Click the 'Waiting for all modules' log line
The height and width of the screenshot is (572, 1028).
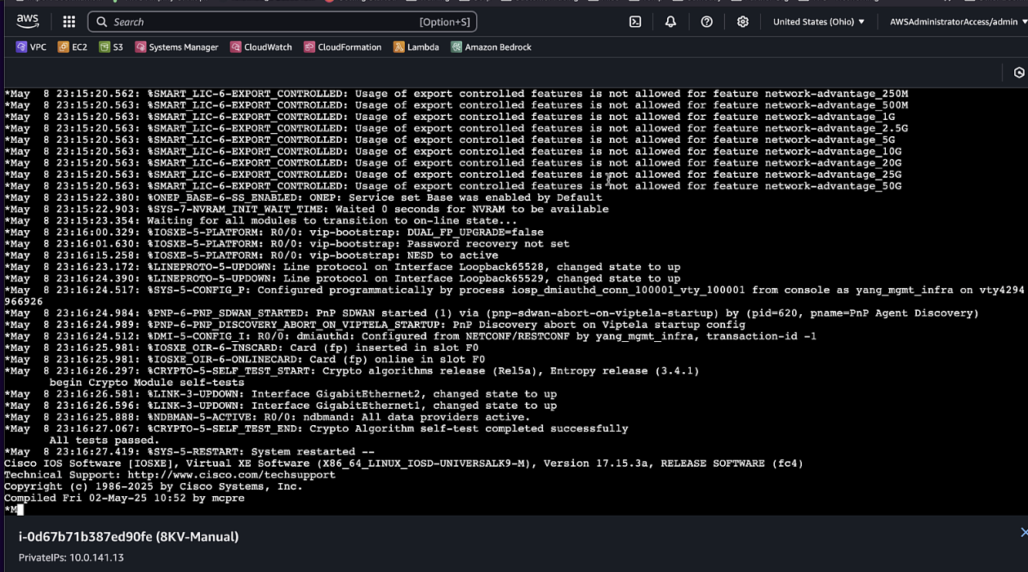(260, 221)
